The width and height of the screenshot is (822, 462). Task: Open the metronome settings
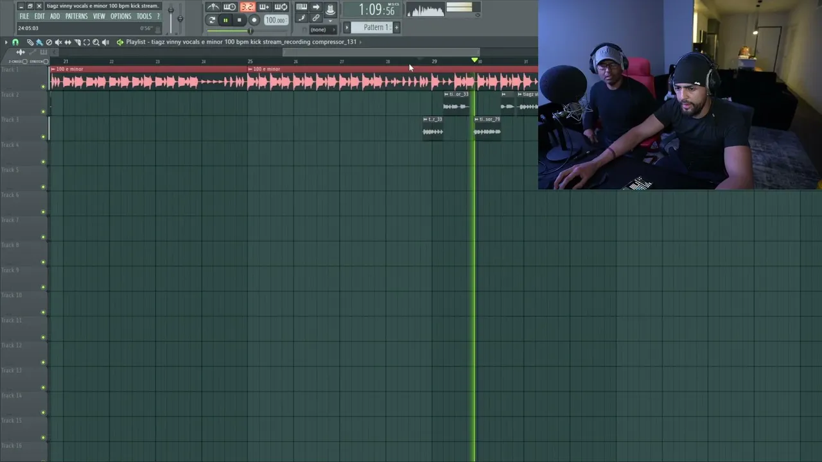(213, 7)
